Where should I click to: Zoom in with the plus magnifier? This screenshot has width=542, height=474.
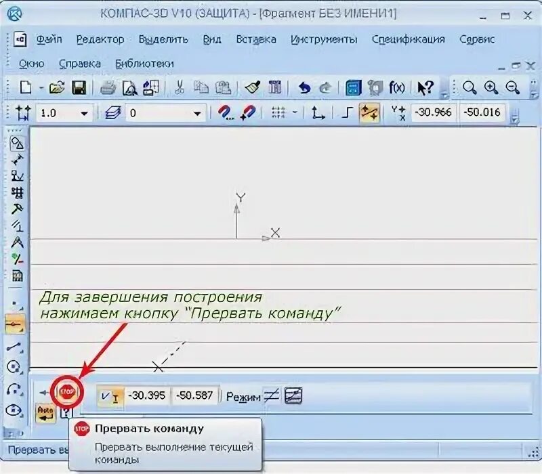click(491, 88)
